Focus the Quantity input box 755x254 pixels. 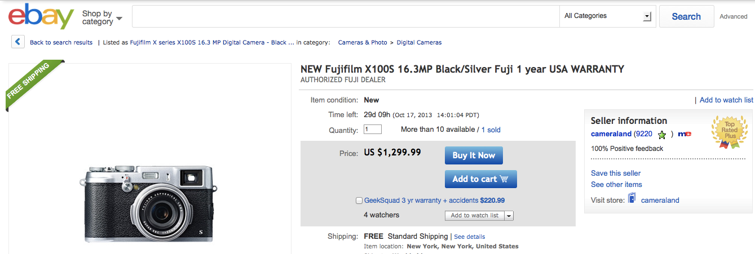(373, 130)
